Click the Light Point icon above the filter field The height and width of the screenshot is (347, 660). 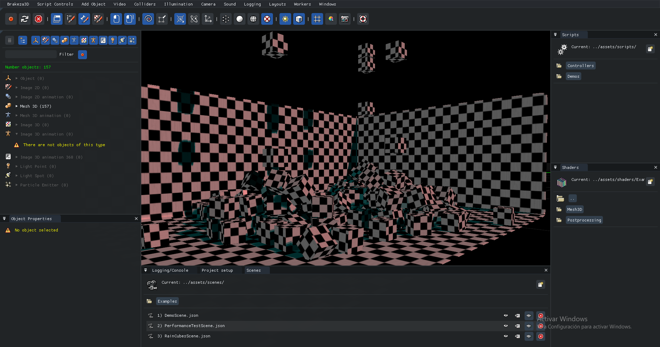tap(112, 40)
